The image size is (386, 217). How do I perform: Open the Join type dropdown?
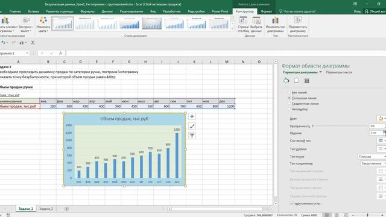(x=373, y=163)
